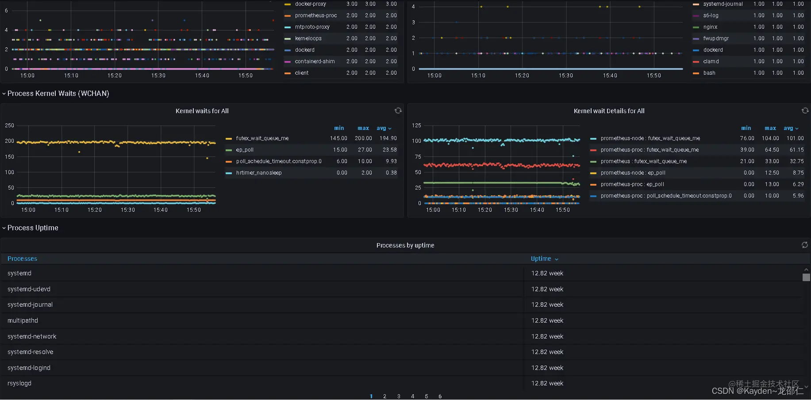Viewport: 811px width, 400px height.
Task: Select systemd-resolve process row
Action: [402, 352]
